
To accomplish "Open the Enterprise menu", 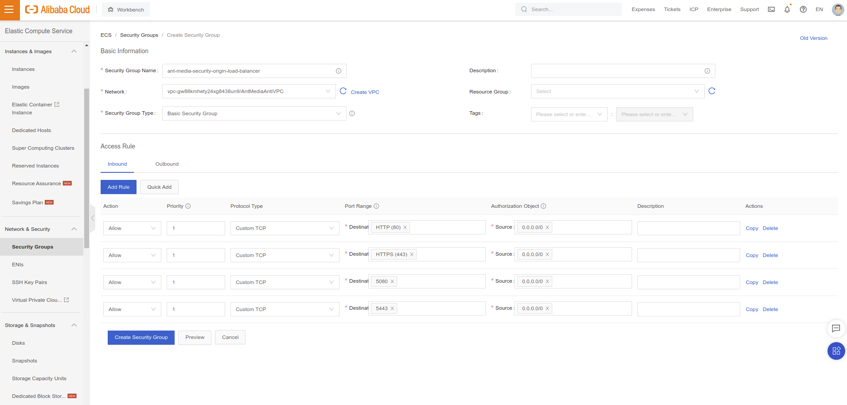I will click(719, 9).
